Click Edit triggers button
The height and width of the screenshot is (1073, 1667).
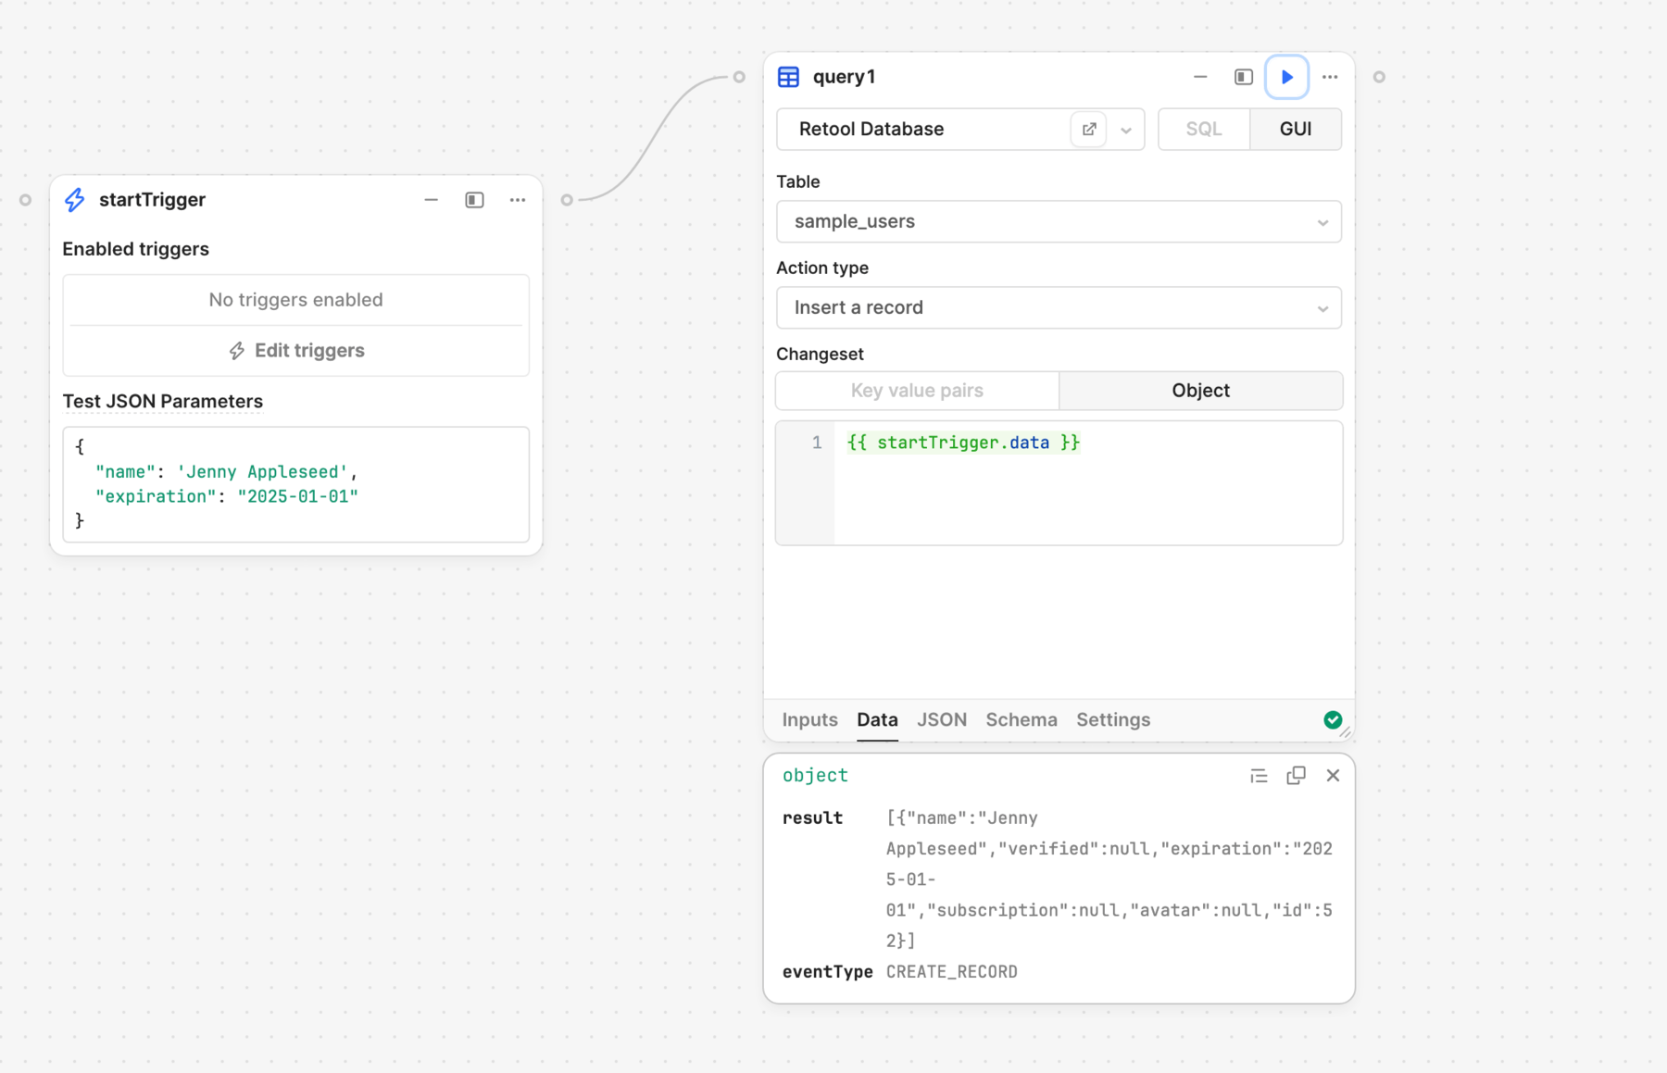tap(296, 351)
